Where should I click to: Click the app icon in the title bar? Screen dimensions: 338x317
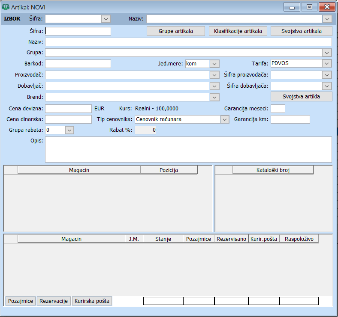(6, 7)
